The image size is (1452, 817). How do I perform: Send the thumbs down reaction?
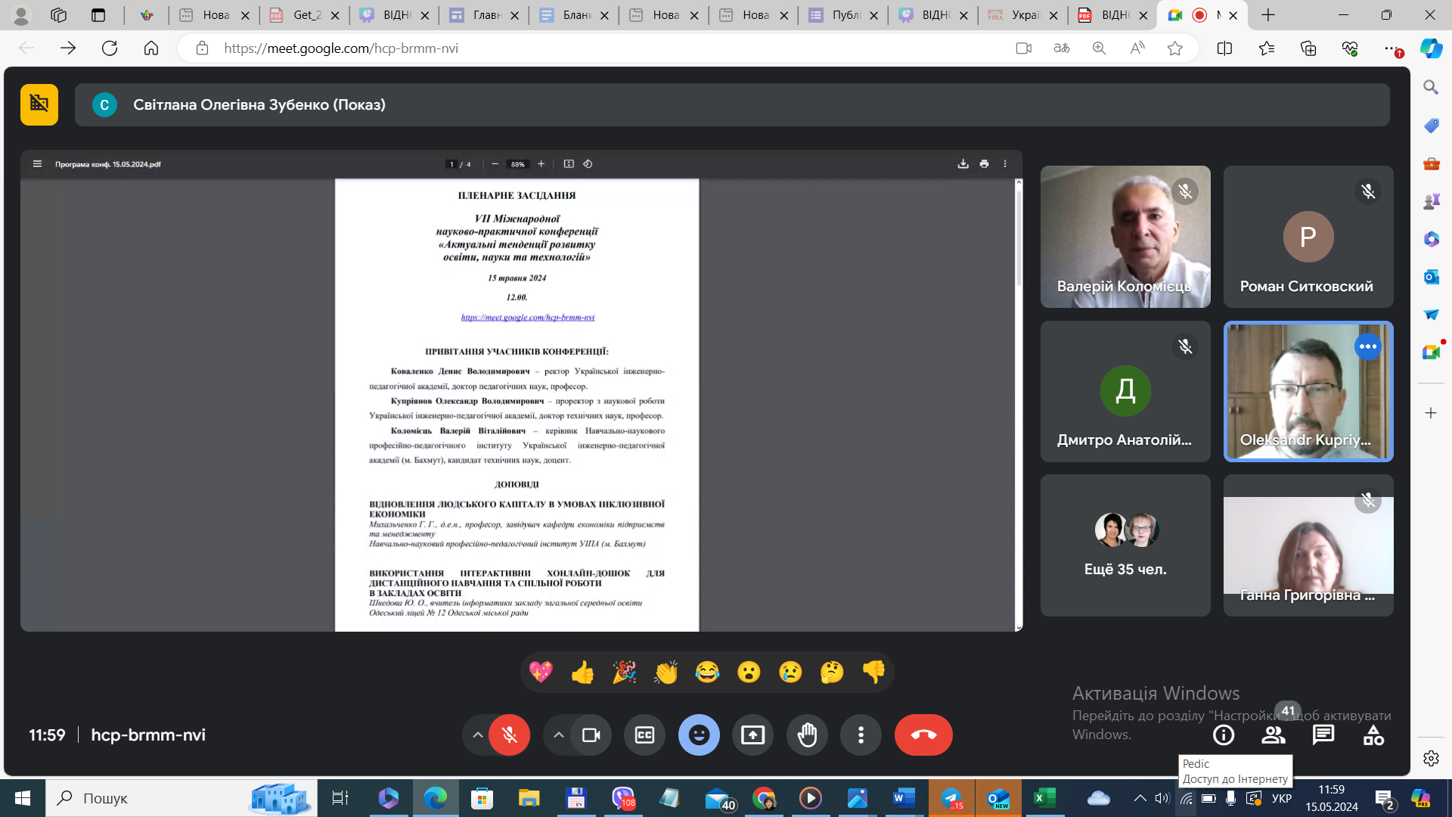click(x=873, y=672)
